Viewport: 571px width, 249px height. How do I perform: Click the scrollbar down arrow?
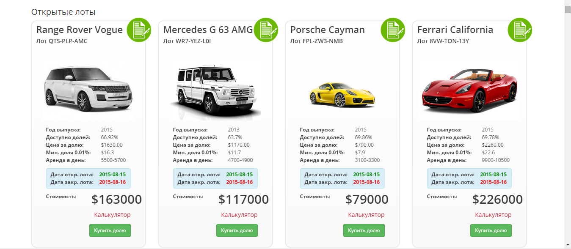click(567, 244)
